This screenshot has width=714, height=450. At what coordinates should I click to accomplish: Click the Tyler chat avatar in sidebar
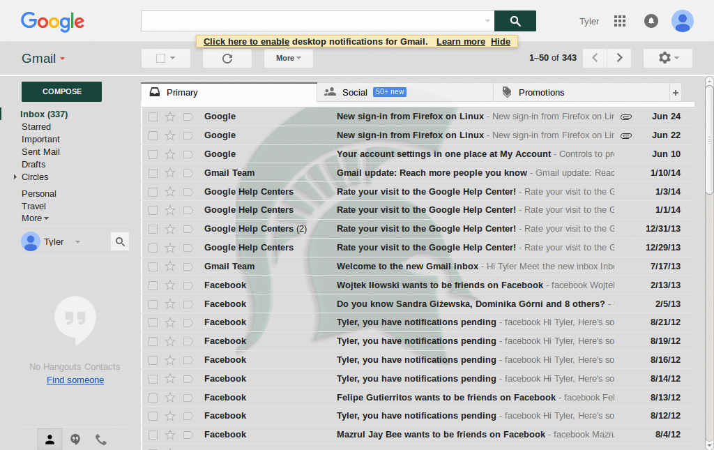(31, 241)
